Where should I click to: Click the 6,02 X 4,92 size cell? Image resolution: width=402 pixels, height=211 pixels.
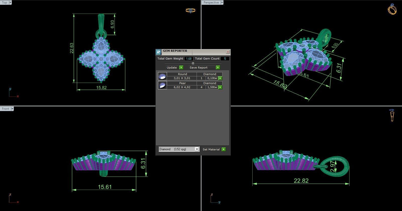[x=182, y=87]
